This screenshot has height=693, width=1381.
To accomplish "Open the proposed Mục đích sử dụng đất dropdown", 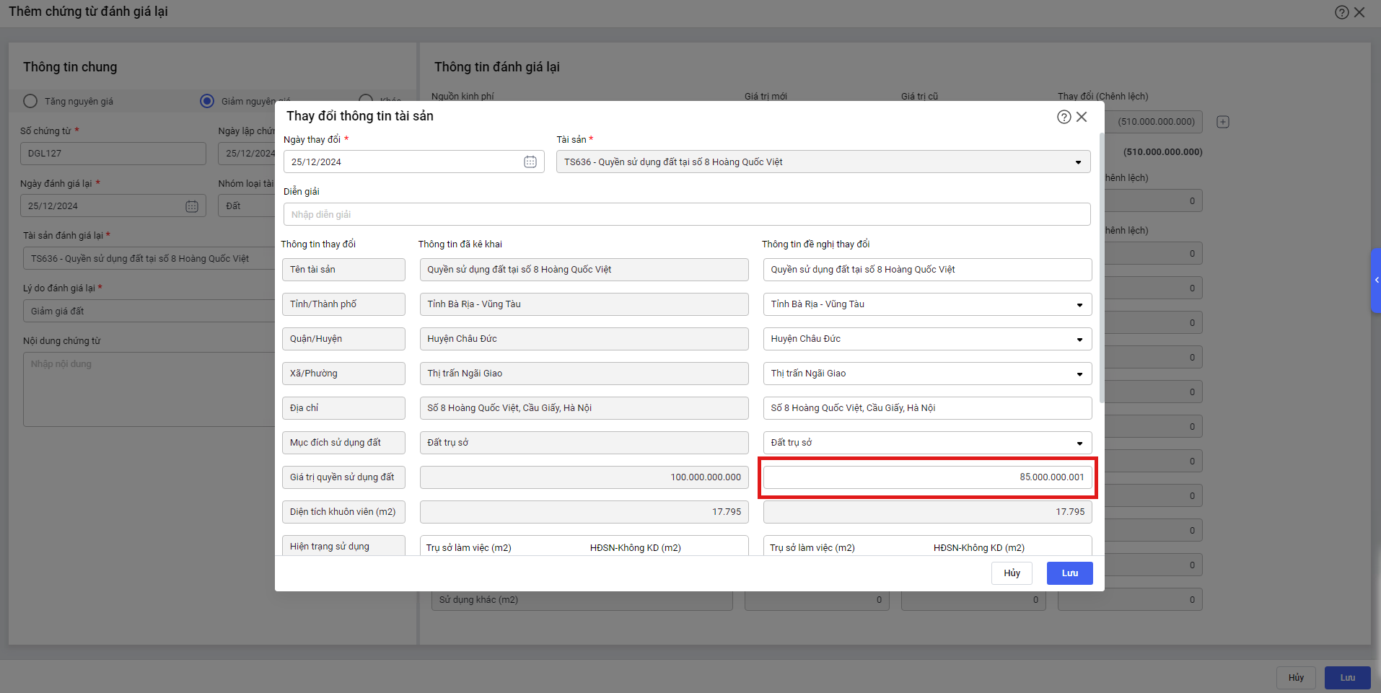I will [1079, 443].
